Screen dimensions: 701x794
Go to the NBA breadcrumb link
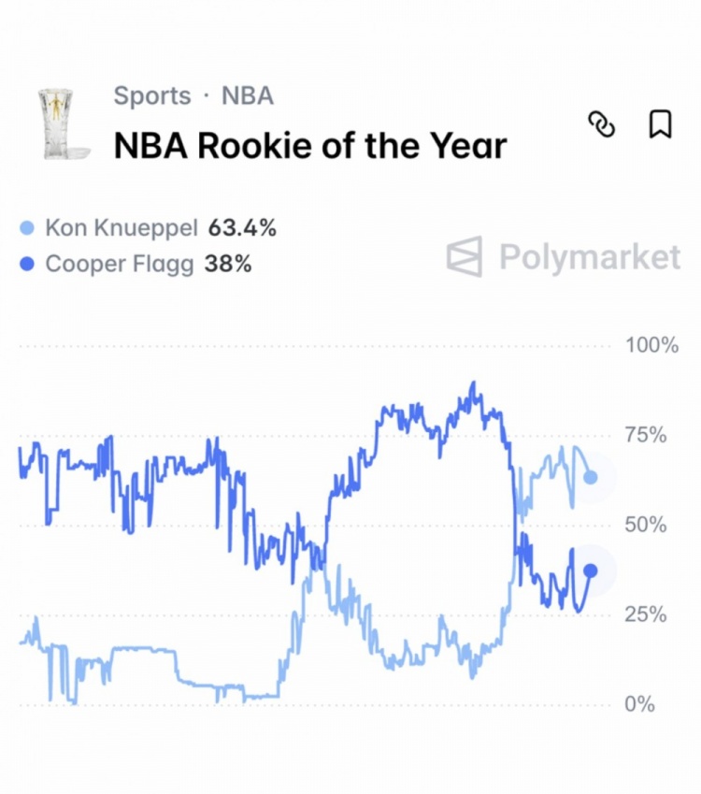pyautogui.click(x=247, y=96)
